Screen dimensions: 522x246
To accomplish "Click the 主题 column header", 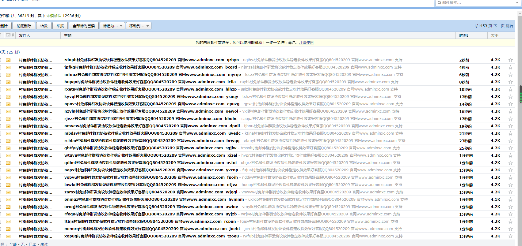I will [68, 35].
